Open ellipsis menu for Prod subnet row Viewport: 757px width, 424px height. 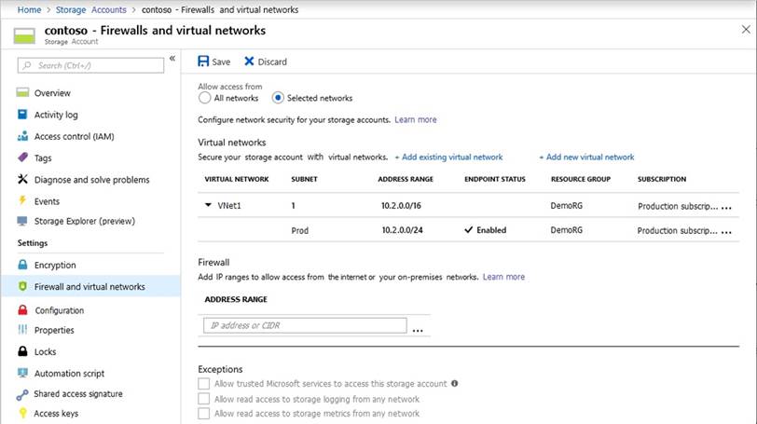(726, 231)
